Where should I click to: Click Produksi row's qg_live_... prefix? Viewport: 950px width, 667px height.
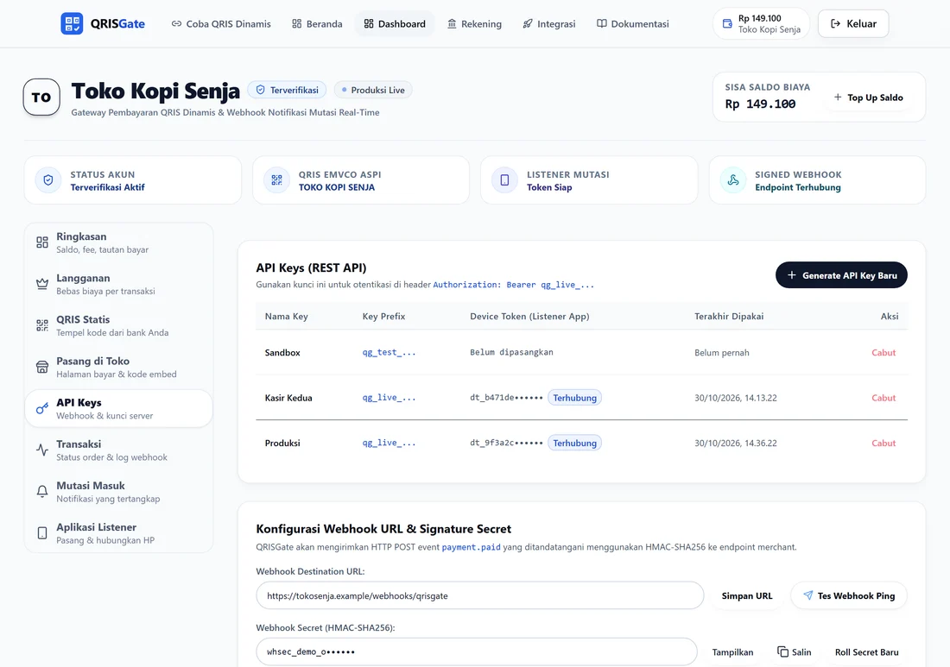389,443
